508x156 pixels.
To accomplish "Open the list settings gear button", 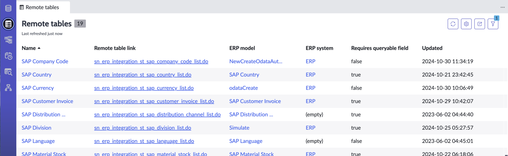I will [x=466, y=24].
